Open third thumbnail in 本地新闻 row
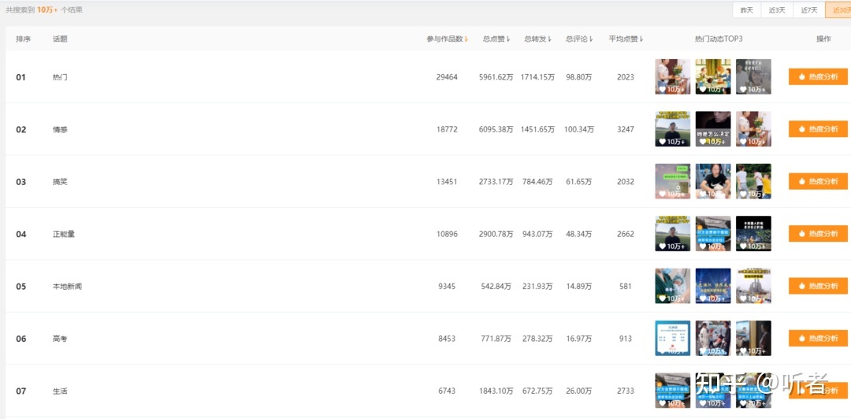This screenshot has height=419, width=851. [x=753, y=286]
